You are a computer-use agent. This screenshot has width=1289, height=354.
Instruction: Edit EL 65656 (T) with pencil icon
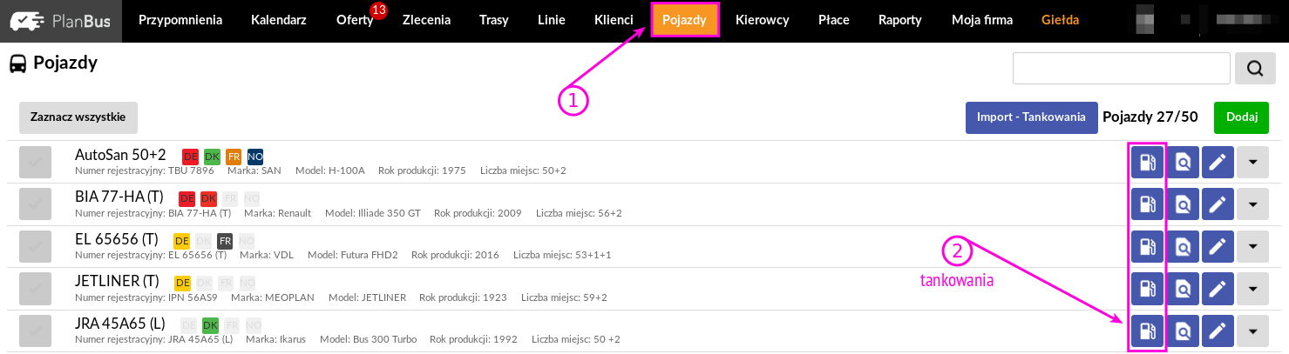point(1218,246)
